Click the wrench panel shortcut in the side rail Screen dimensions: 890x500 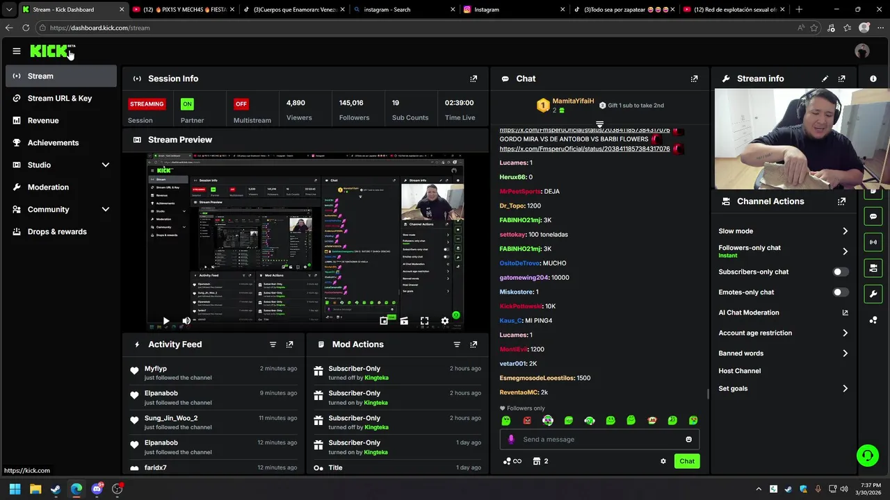[x=873, y=294]
